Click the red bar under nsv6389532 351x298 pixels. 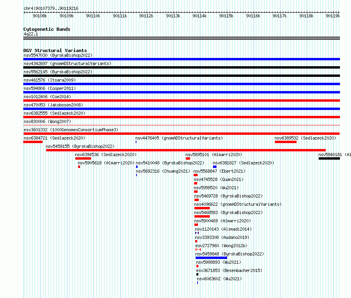pyautogui.click(x=286, y=142)
